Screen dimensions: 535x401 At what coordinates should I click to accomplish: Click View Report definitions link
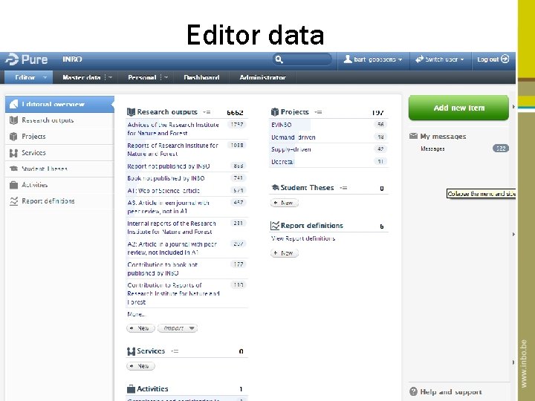click(x=303, y=238)
